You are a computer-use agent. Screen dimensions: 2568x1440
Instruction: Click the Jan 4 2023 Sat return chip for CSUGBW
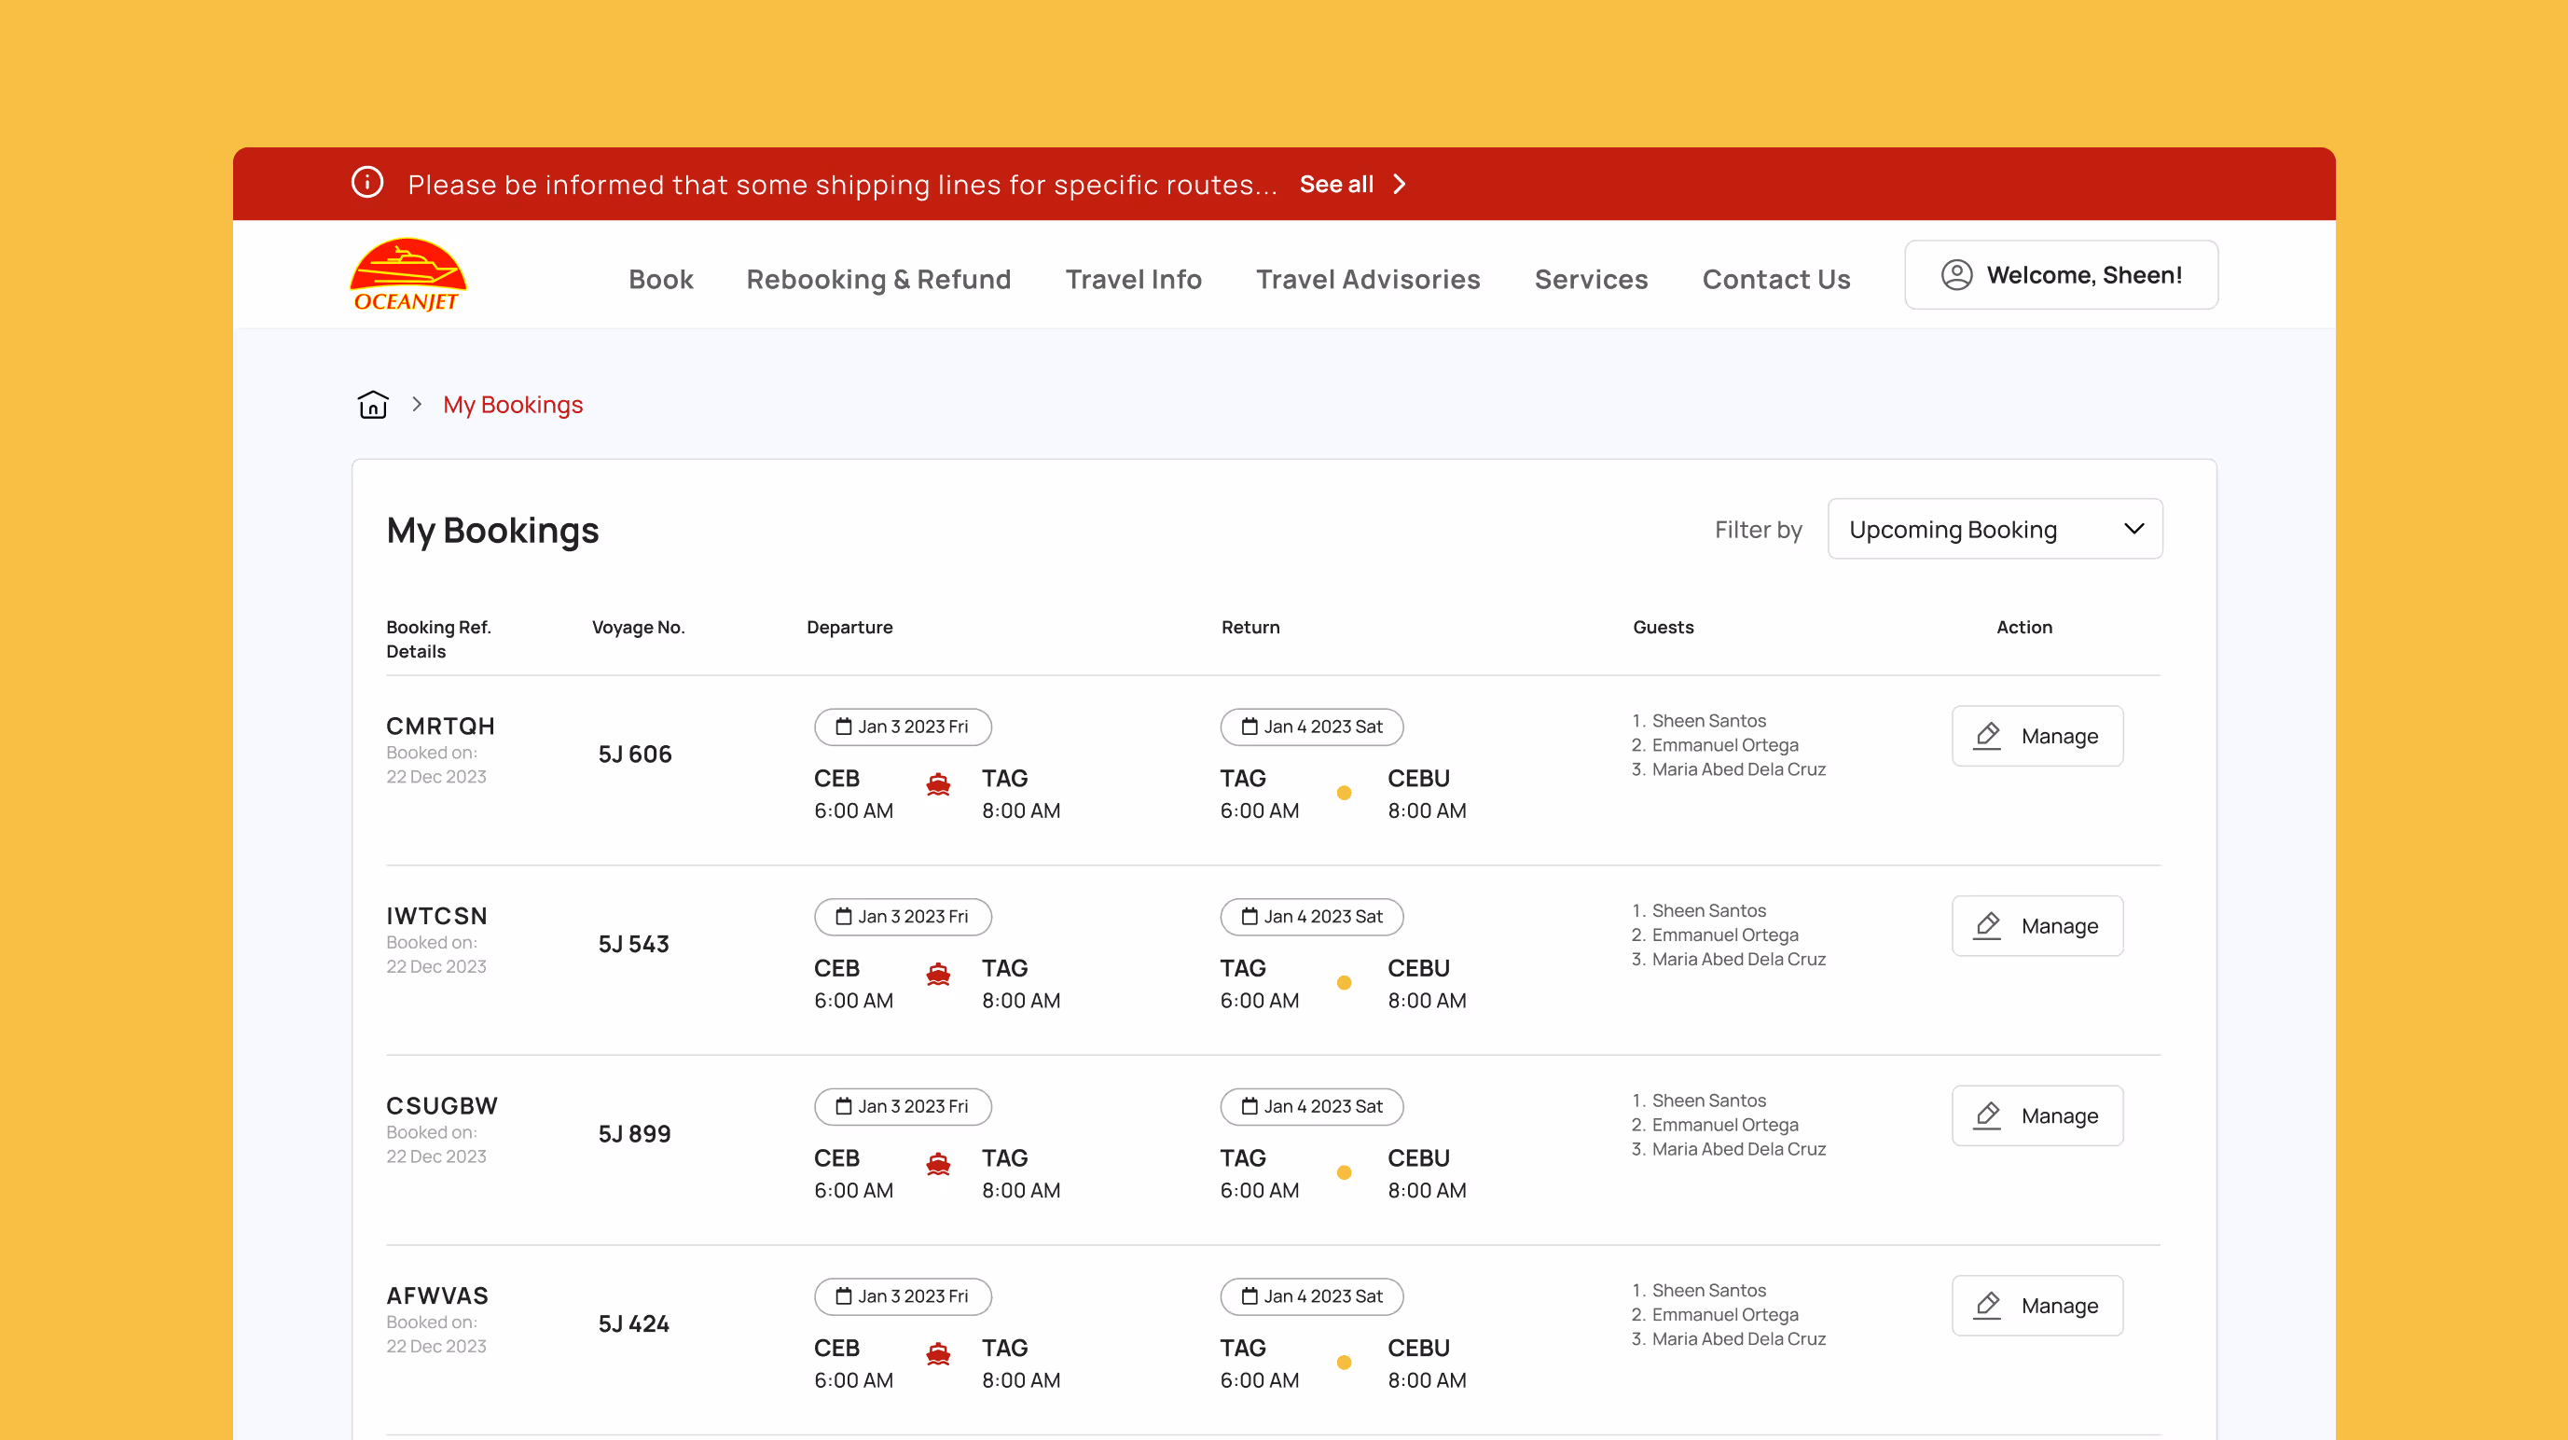pyautogui.click(x=1312, y=1106)
